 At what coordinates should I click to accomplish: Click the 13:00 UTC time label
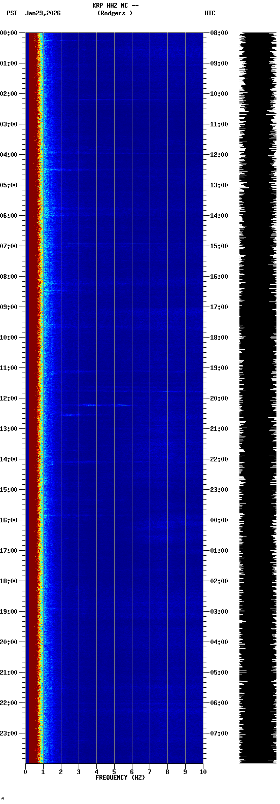pyautogui.click(x=219, y=185)
